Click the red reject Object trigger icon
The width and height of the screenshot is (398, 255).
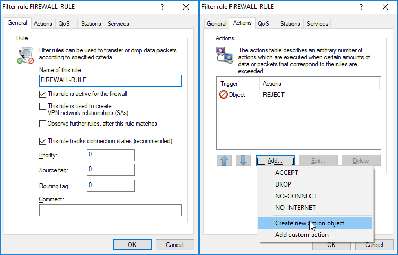click(223, 95)
